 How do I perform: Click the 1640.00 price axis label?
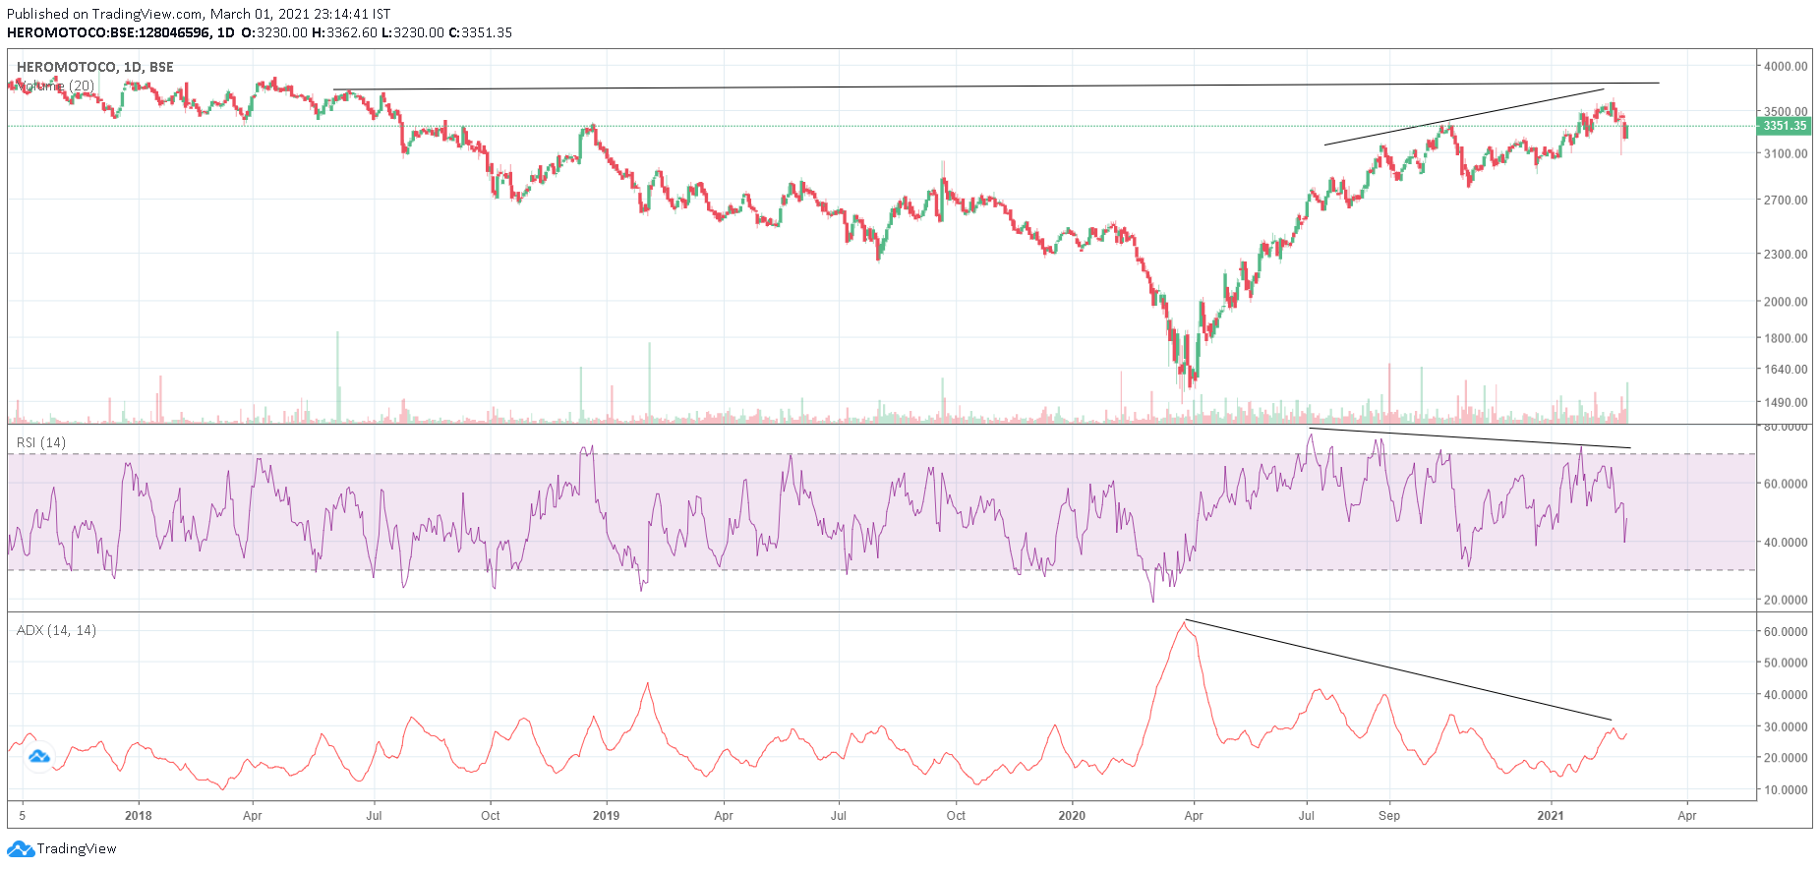1786,370
